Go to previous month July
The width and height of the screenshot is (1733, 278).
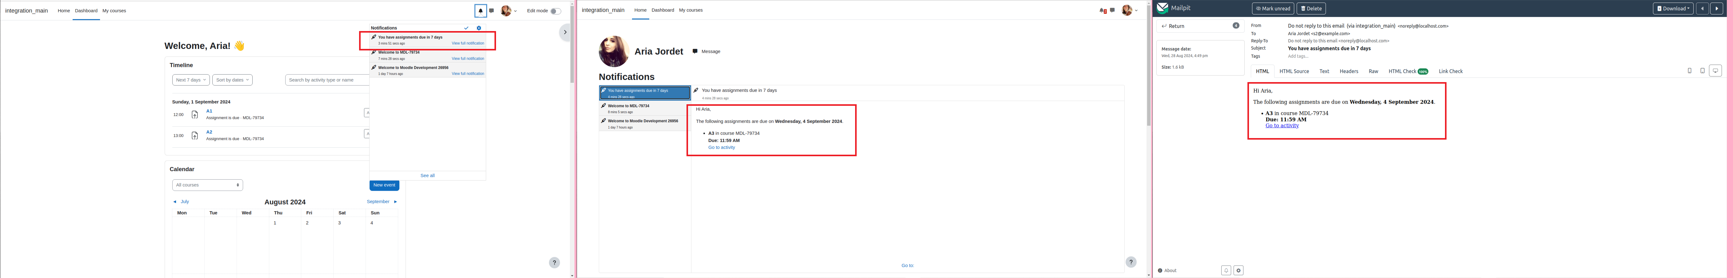[x=181, y=202]
